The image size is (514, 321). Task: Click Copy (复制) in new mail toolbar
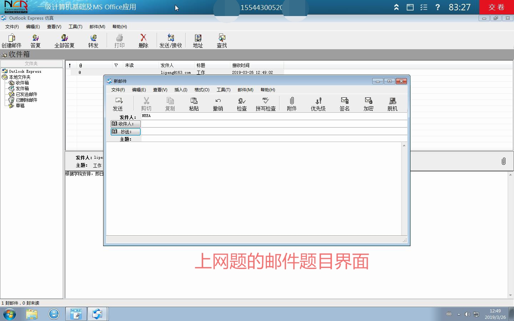click(x=170, y=104)
